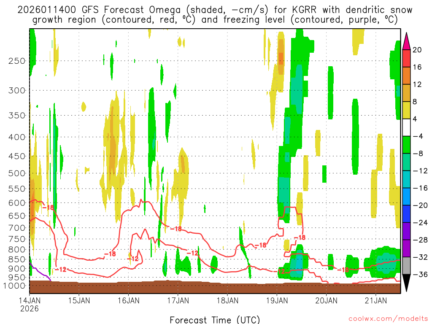The height and width of the screenshot is (324, 432).
Task: Click the 400 pressure level label
Action: [17, 137]
